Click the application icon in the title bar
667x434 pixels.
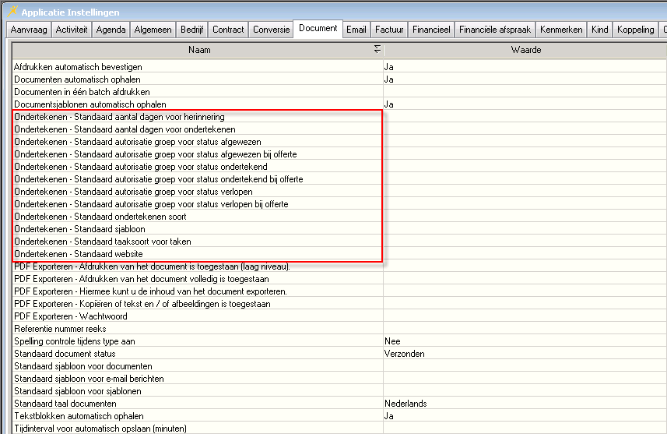[x=11, y=11]
